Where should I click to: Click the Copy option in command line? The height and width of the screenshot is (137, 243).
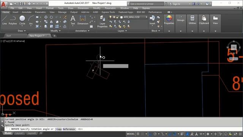(x=59, y=129)
